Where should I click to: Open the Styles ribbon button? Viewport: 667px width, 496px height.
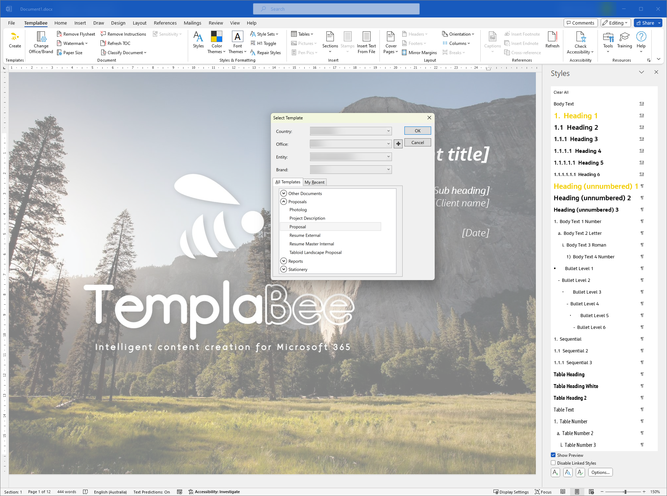click(198, 40)
